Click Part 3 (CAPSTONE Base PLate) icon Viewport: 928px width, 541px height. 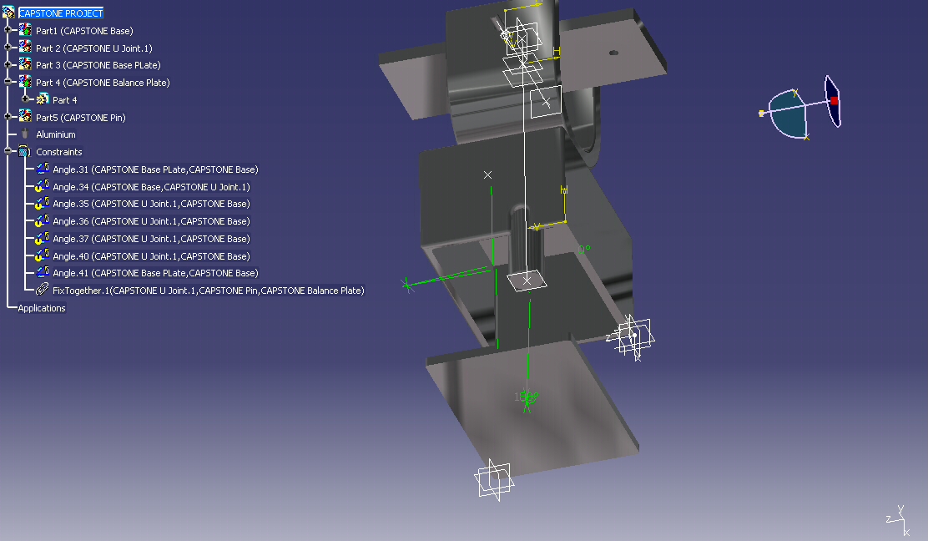tap(25, 65)
